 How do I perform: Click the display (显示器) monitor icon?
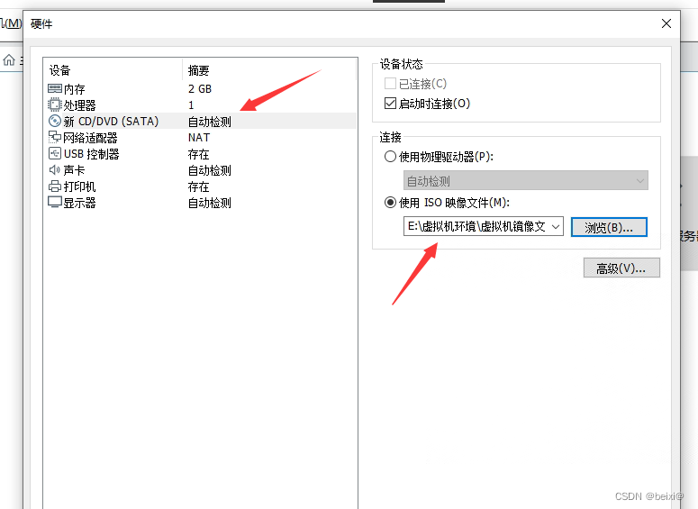(55, 202)
